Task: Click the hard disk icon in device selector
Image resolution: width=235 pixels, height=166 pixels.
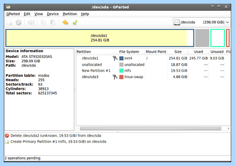Action: tap(177, 22)
